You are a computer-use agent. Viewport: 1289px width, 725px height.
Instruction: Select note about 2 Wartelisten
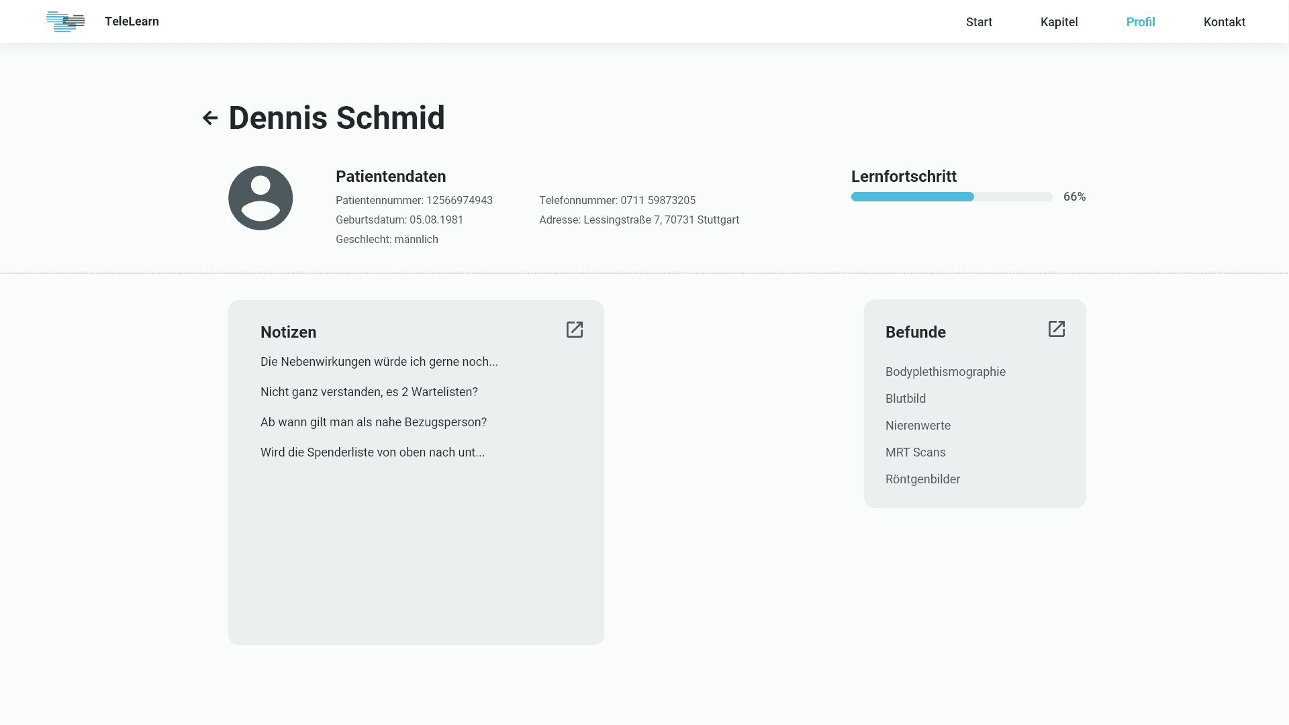[x=369, y=392]
